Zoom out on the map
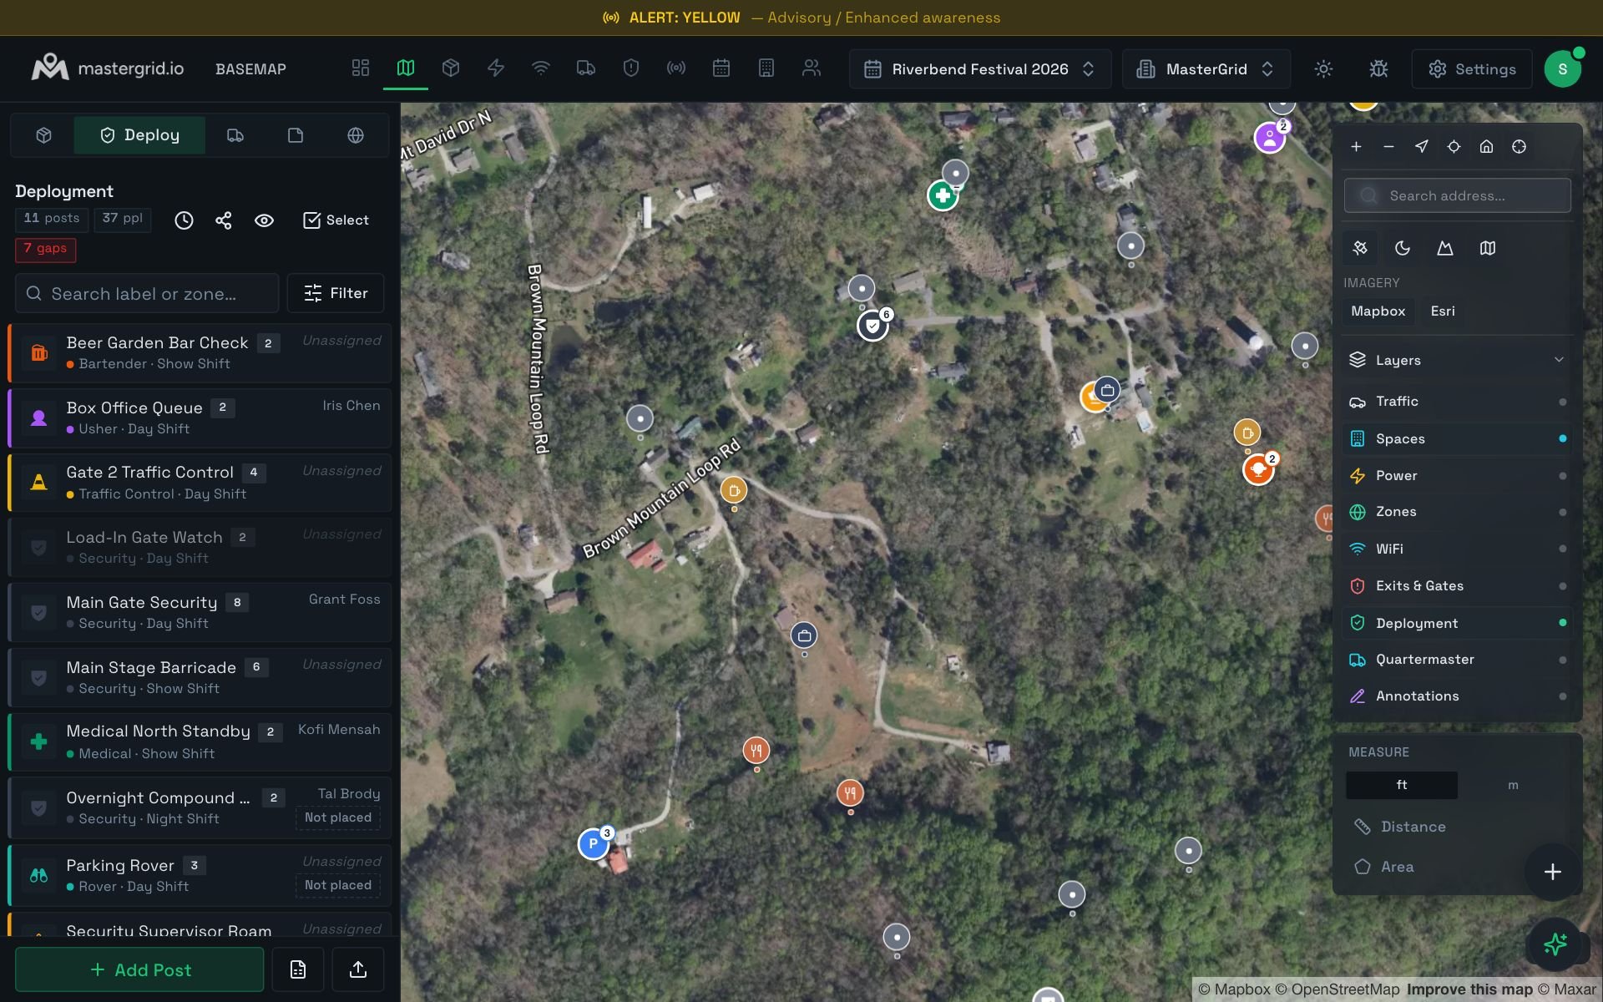Viewport: 1603px width, 1002px height. (1388, 147)
